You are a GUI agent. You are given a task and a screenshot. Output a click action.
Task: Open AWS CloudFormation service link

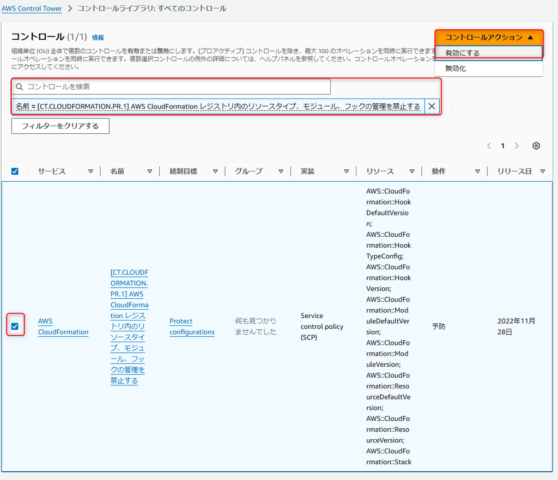[x=63, y=327]
